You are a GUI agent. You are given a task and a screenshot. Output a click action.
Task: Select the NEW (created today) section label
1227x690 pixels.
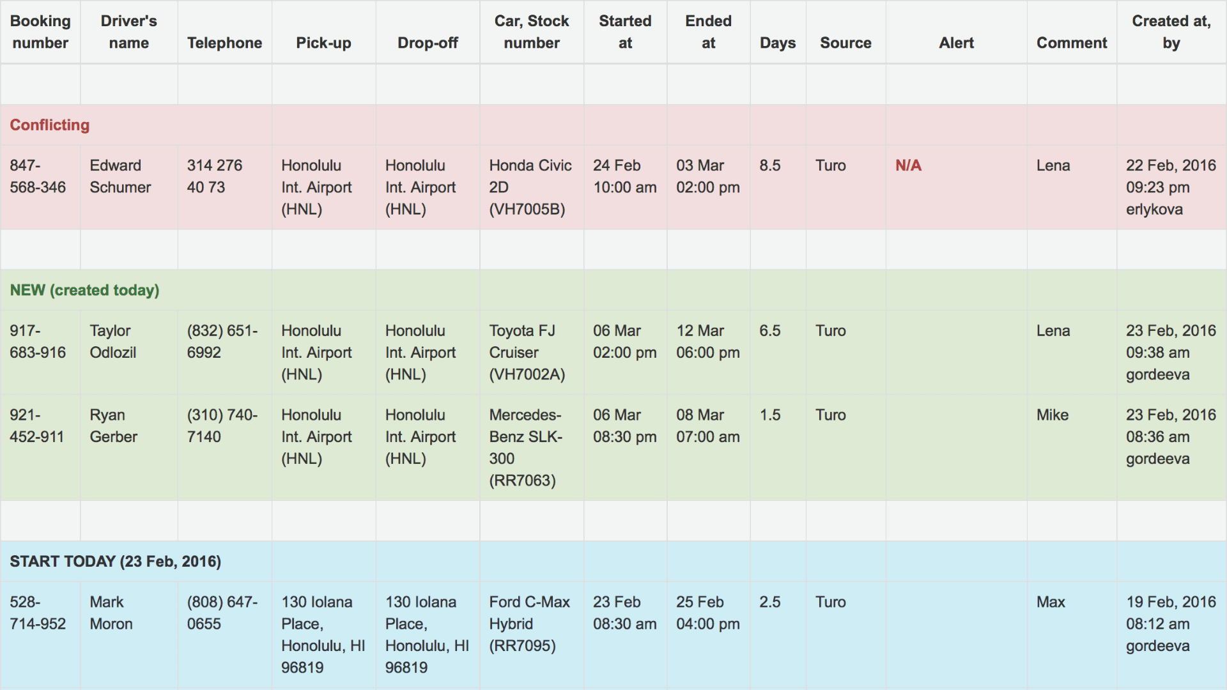[x=84, y=290]
